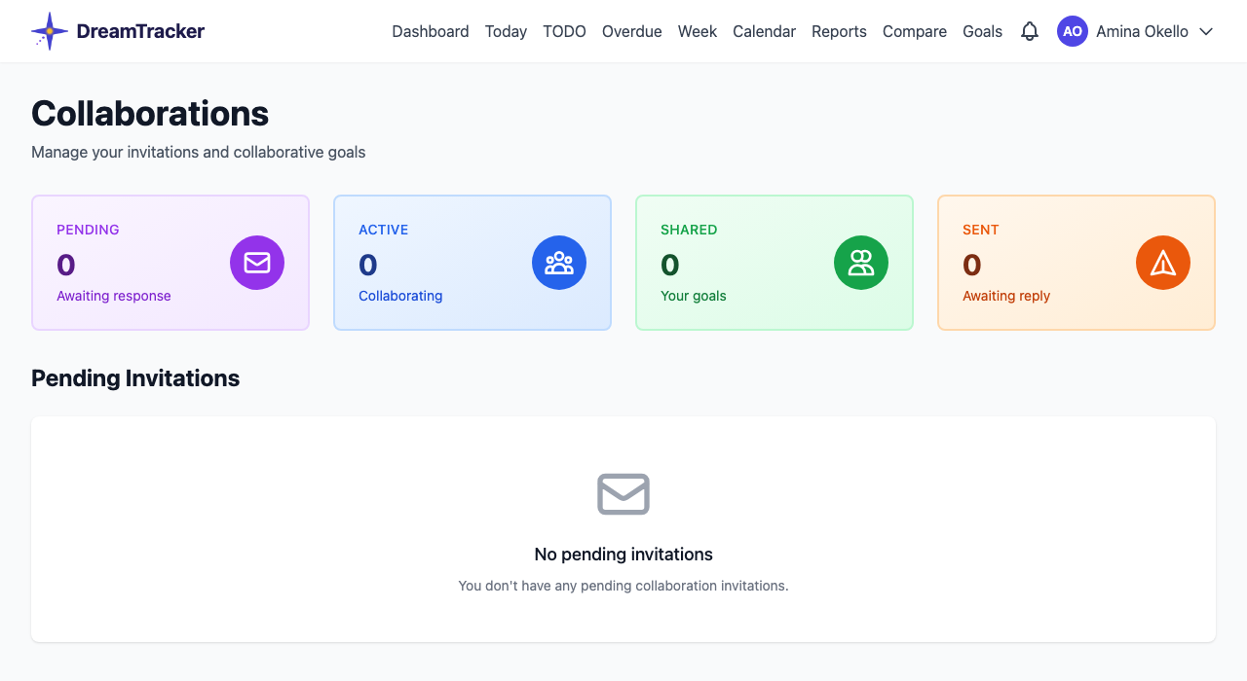1247x681 pixels.
Task: Click the 'No pending invitations' message
Action: [623, 555]
